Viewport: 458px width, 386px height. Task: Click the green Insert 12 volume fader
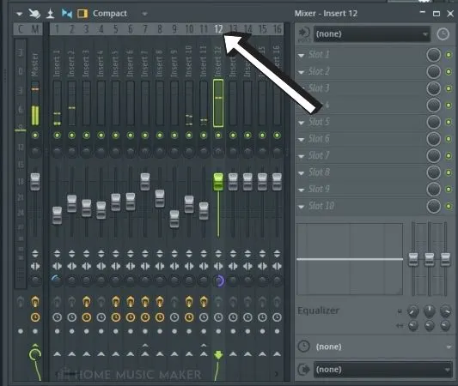point(218,182)
